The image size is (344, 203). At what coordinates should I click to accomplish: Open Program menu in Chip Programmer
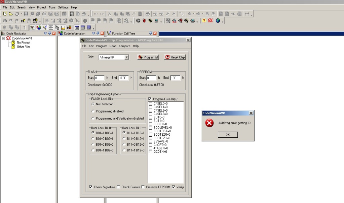point(102,46)
